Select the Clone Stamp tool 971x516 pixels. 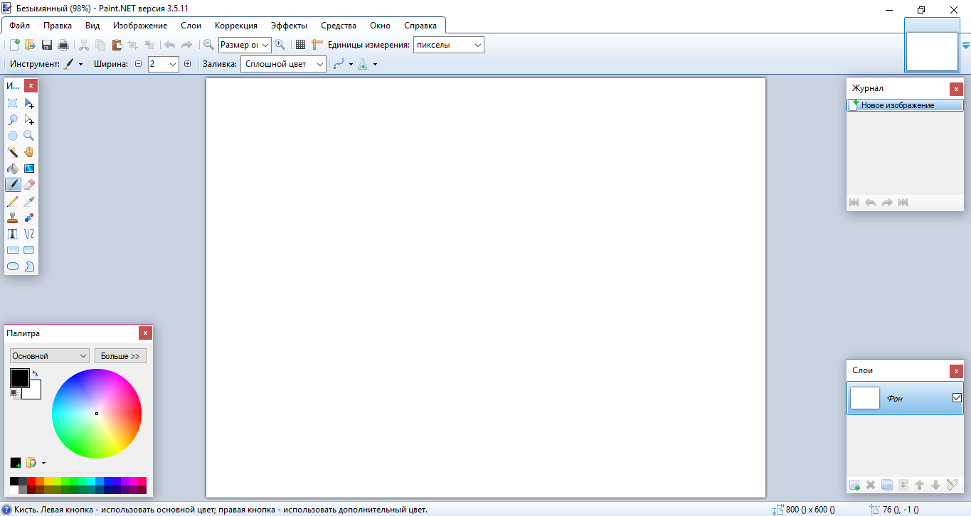point(13,217)
